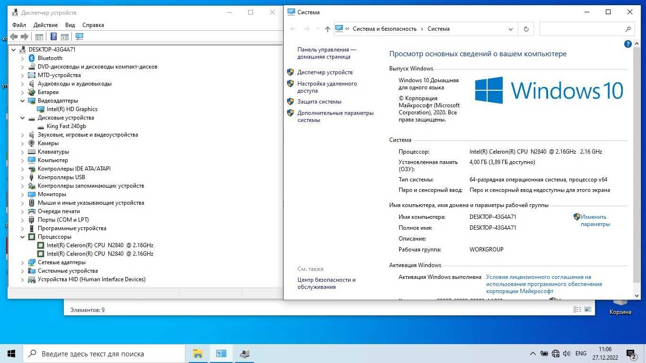
Task: Click the scroll-down arrow in Система window
Action: coord(637,295)
